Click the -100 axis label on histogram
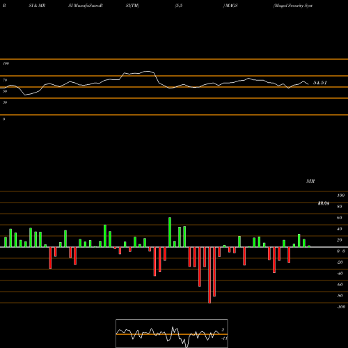The image size is (348, 348). pos(341,307)
